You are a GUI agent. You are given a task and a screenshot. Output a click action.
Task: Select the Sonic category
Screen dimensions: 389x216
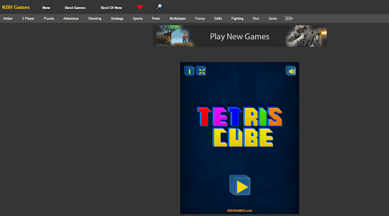click(273, 18)
